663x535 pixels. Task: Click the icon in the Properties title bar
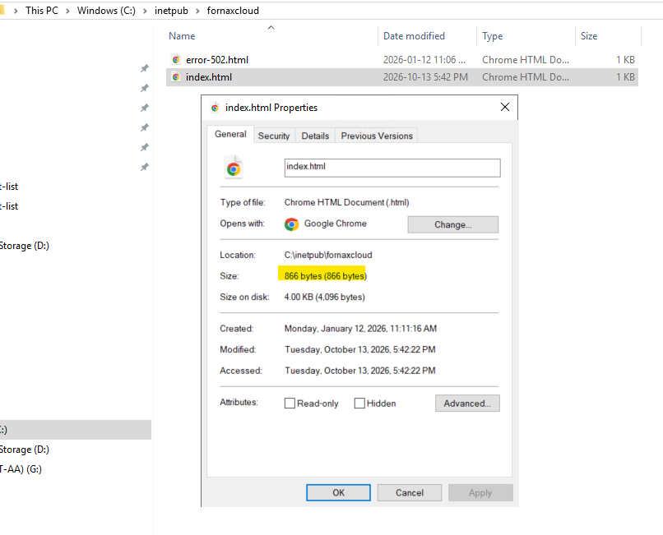[x=215, y=108]
